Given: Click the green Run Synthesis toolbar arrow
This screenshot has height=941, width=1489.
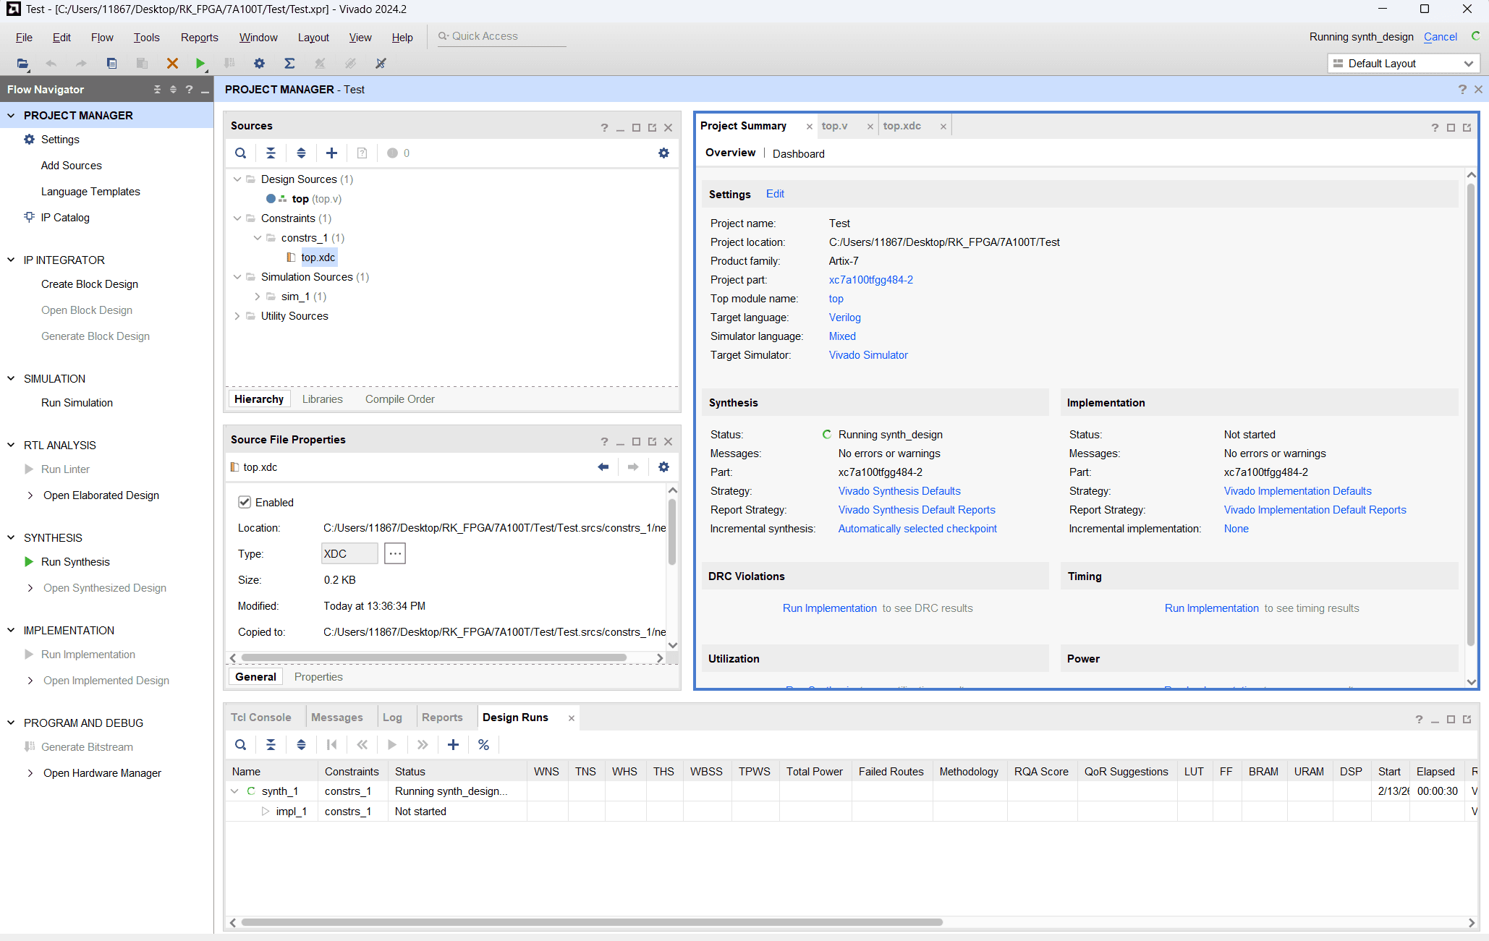Looking at the screenshot, I should point(200,64).
